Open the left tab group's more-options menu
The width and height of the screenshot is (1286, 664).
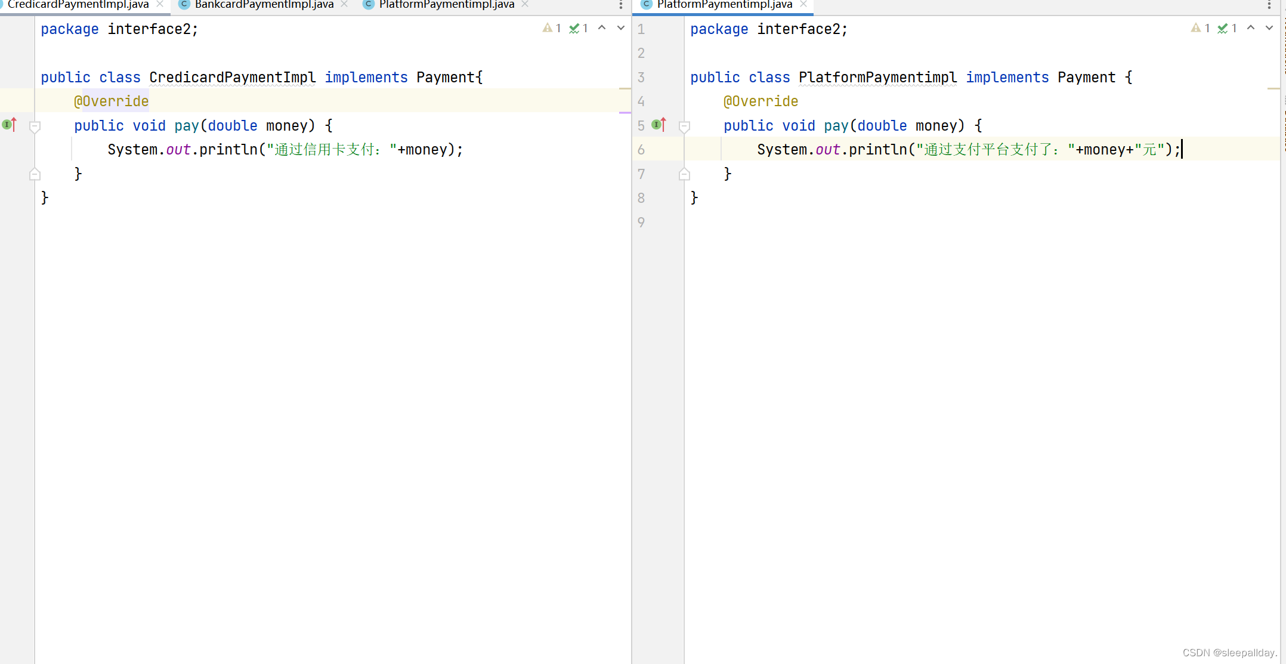(x=621, y=5)
